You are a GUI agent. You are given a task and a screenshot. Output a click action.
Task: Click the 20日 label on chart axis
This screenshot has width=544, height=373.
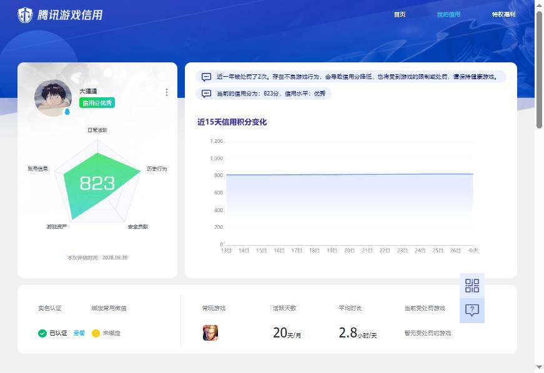349,250
